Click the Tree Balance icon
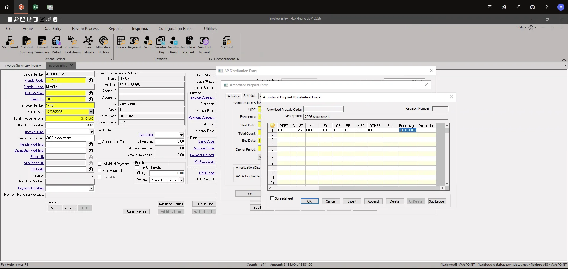Viewport: 568px width, 269px height. pos(88,41)
